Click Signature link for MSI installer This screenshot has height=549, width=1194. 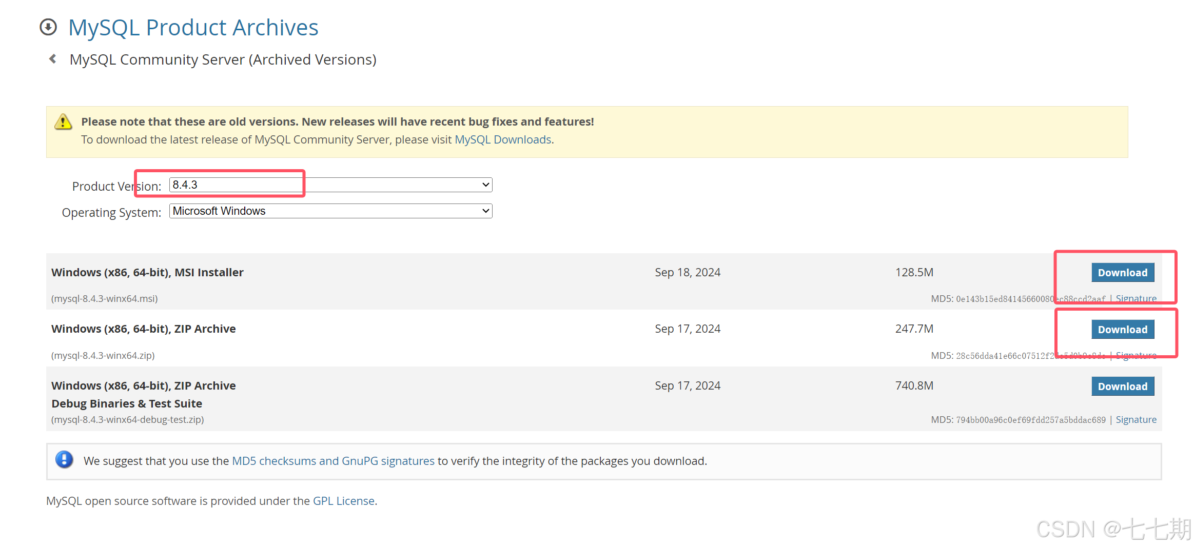point(1136,298)
